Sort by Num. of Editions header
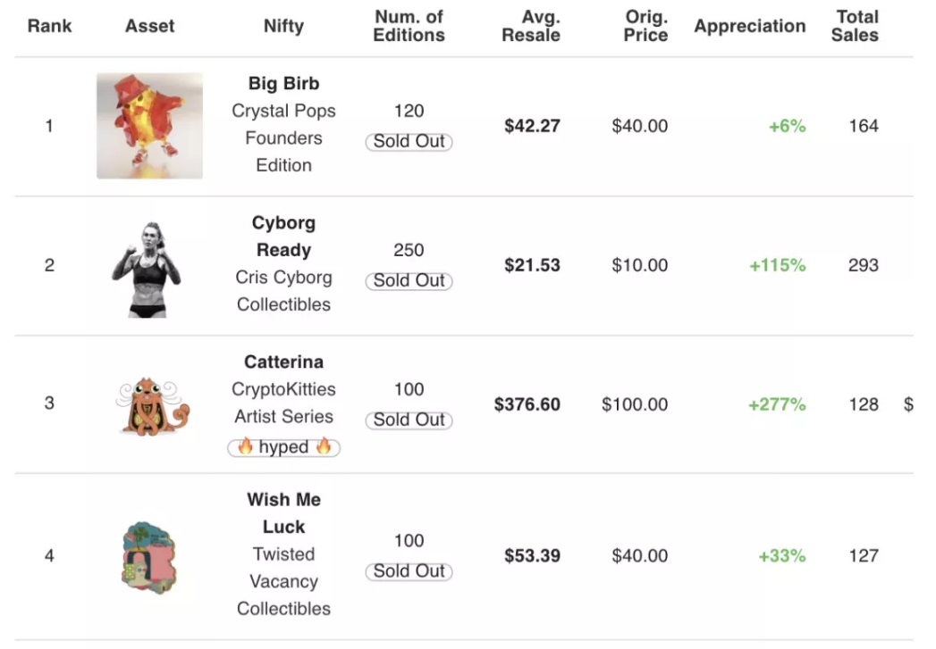The height and width of the screenshot is (649, 936). 409,26
